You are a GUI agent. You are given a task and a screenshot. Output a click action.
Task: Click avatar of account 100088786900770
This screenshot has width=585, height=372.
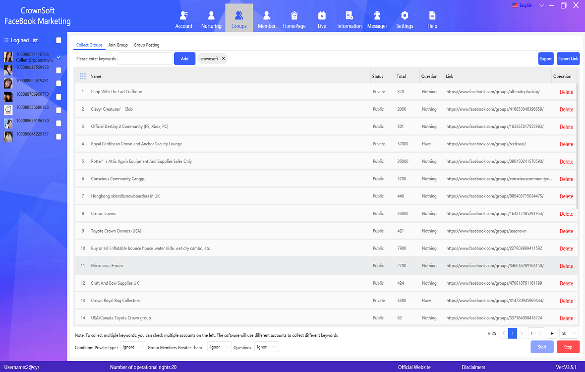pos(8,97)
